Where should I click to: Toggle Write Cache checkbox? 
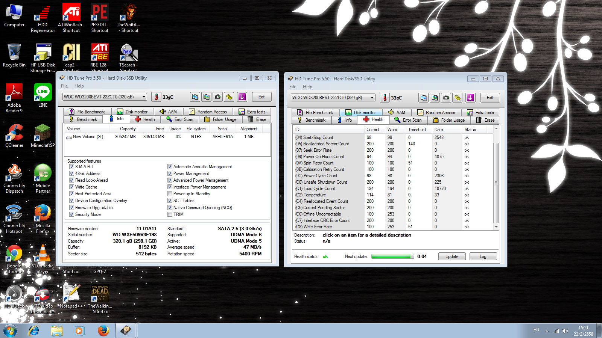pos(71,187)
